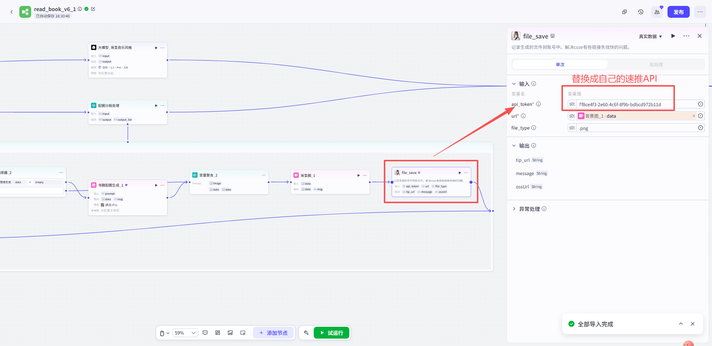Screen dimensions: 712x346
Task: Go back with the left arrow
Action: pyautogui.click(x=11, y=12)
